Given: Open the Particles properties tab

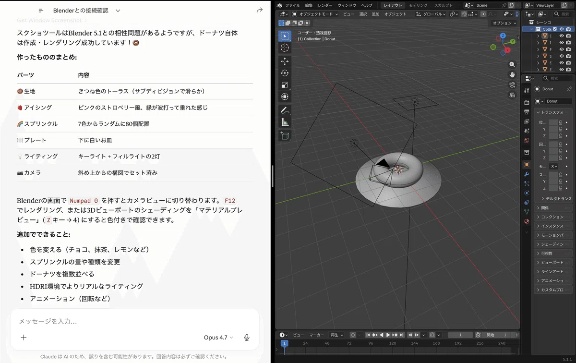Looking at the screenshot, I should tap(527, 183).
